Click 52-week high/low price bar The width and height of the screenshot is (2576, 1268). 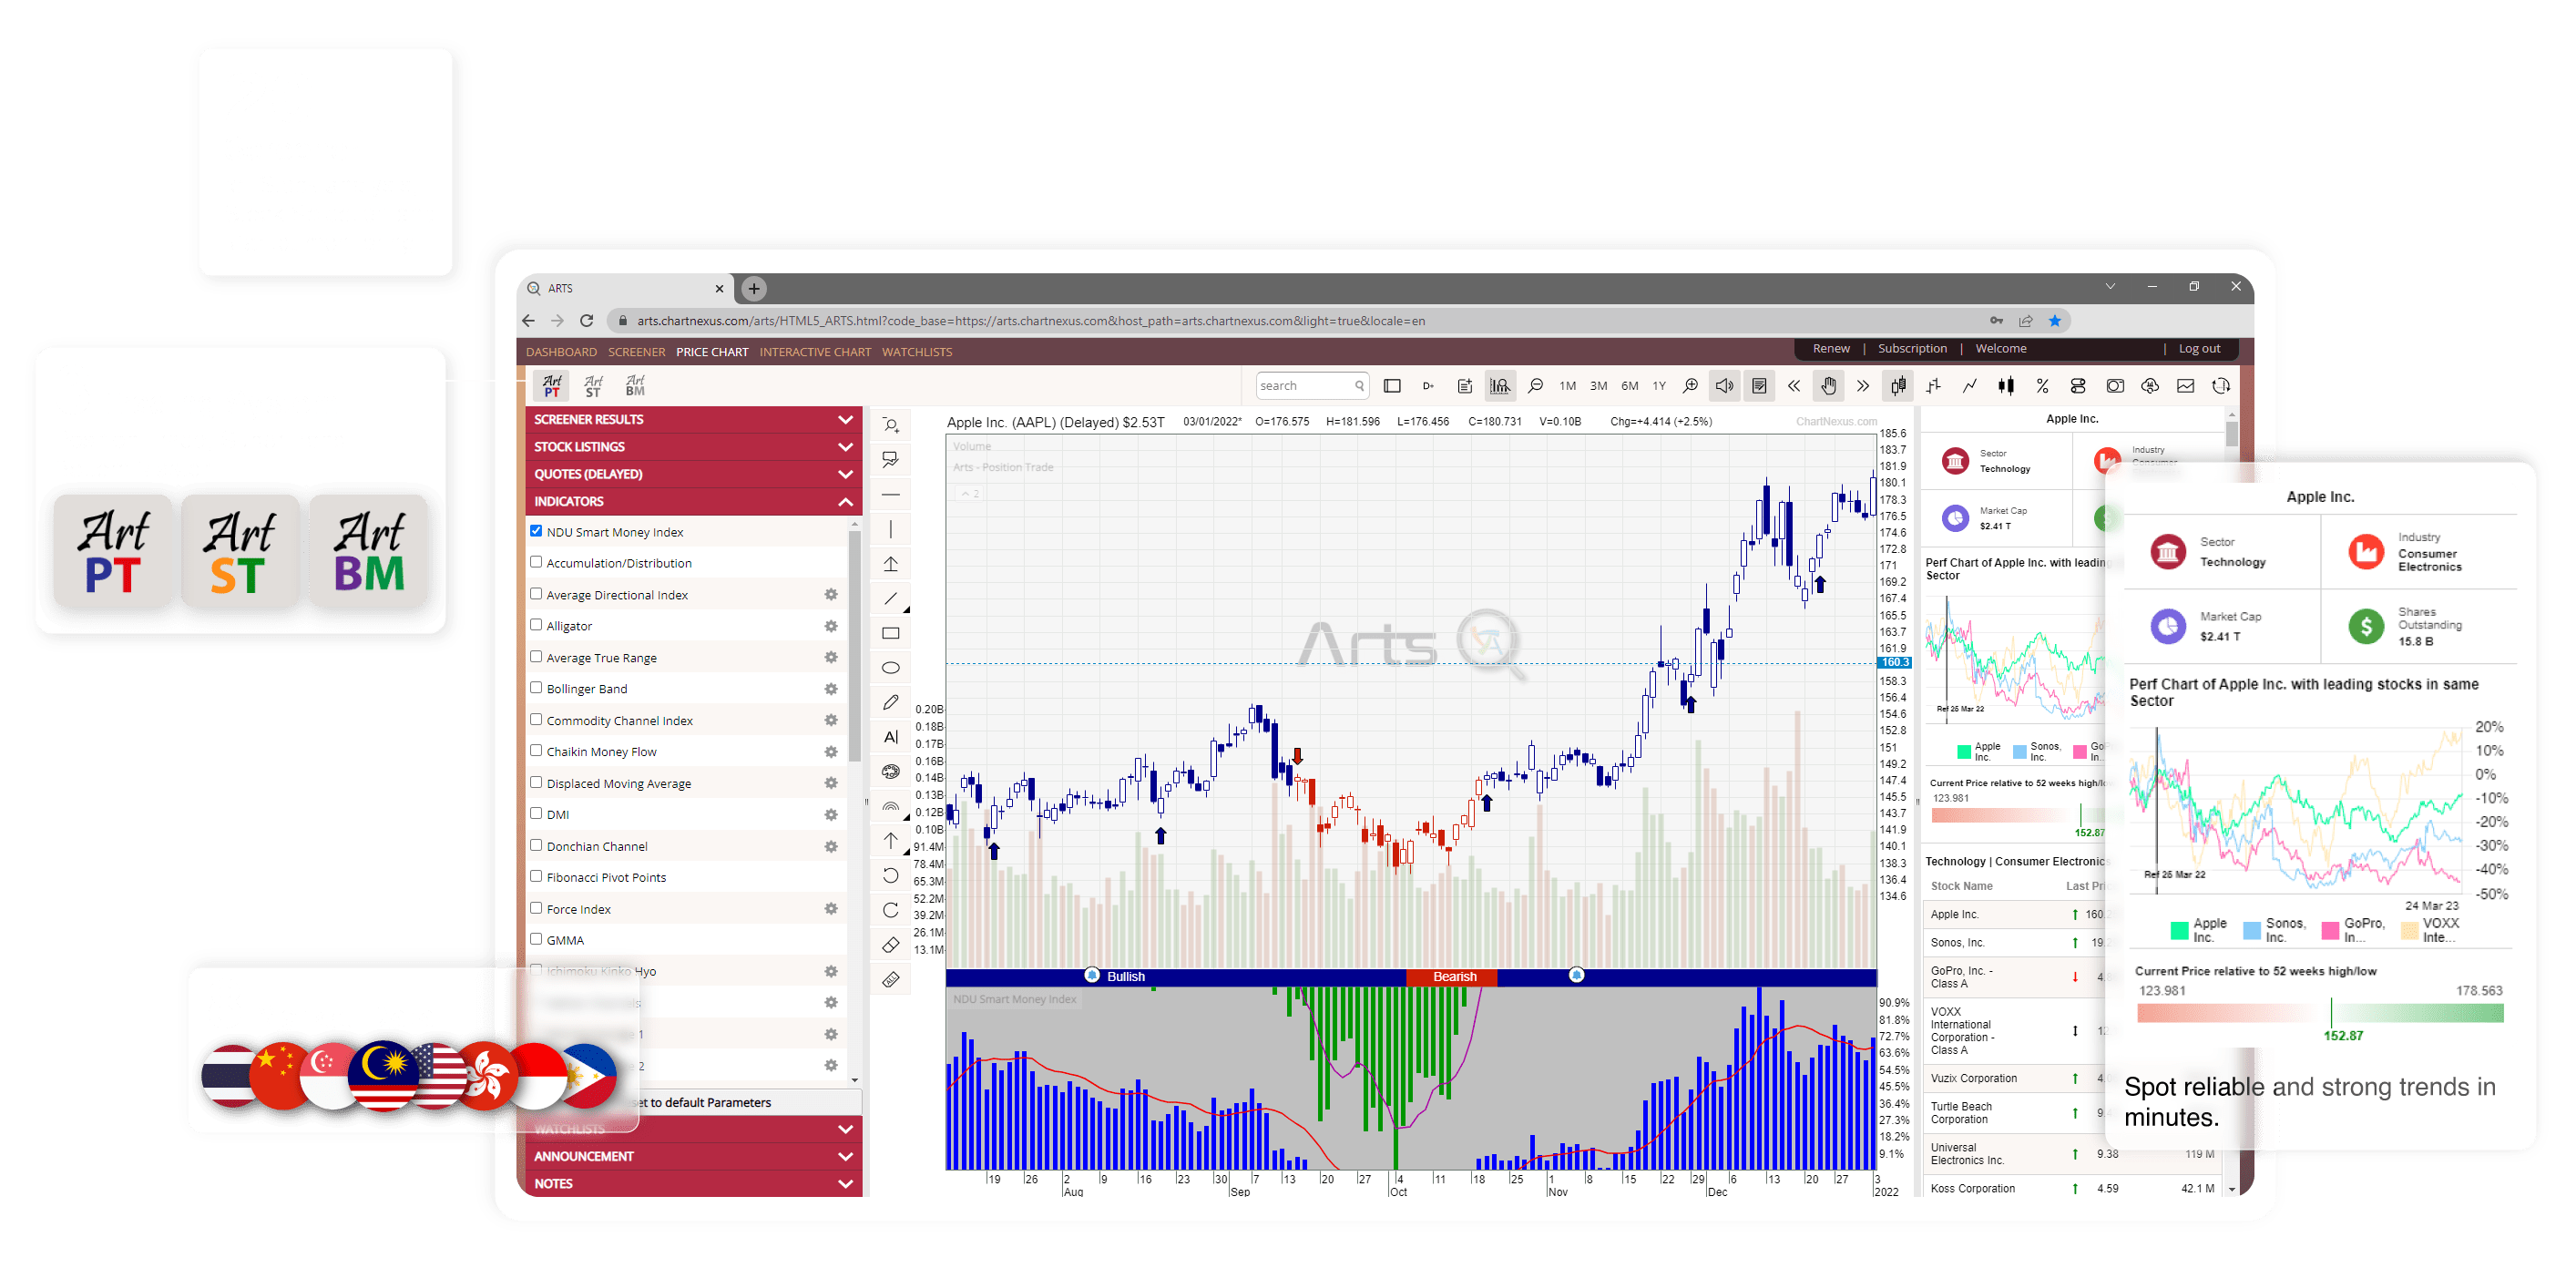click(x=2320, y=1014)
